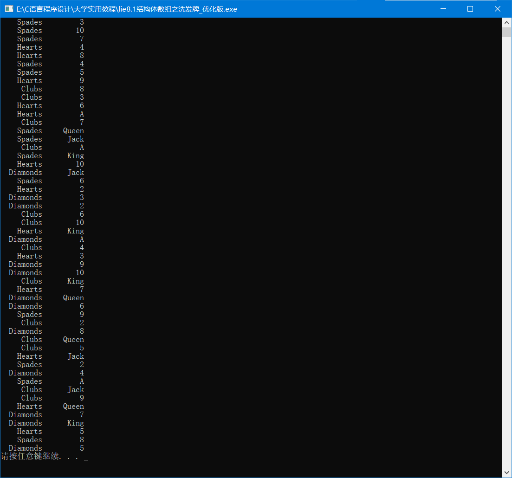Screen dimensions: 512x478
Task: Click the 'Hearts 3' output line
Action: 50,256
